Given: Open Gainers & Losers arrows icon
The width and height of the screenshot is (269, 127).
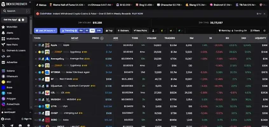Looking at the screenshot, I should tap(3, 50).
